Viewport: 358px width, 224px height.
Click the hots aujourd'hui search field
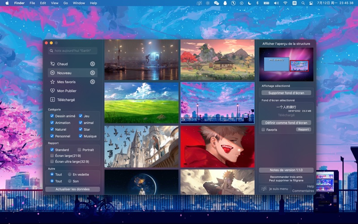pos(72,51)
